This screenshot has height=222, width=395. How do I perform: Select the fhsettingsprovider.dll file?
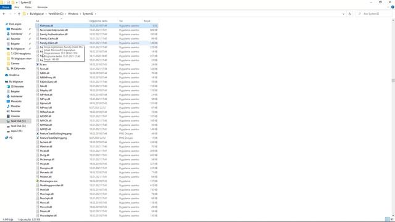(51, 185)
